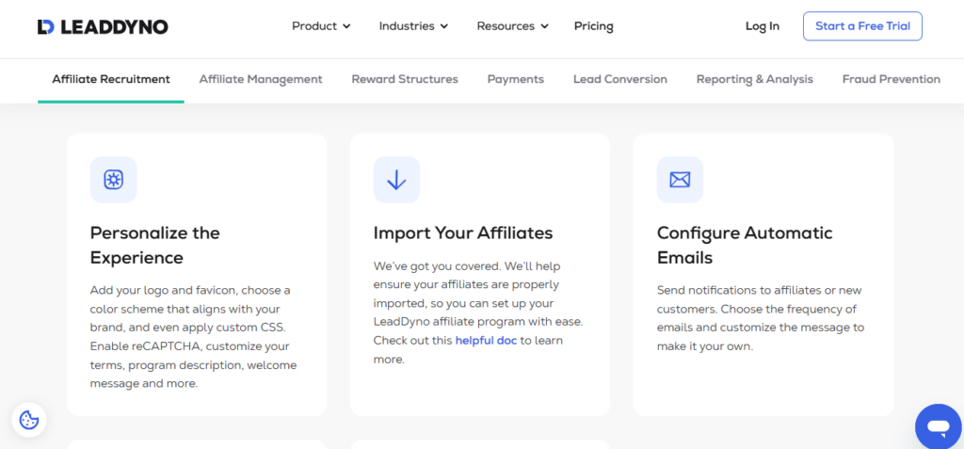Click the envelope icon for automatic emails

tap(680, 180)
